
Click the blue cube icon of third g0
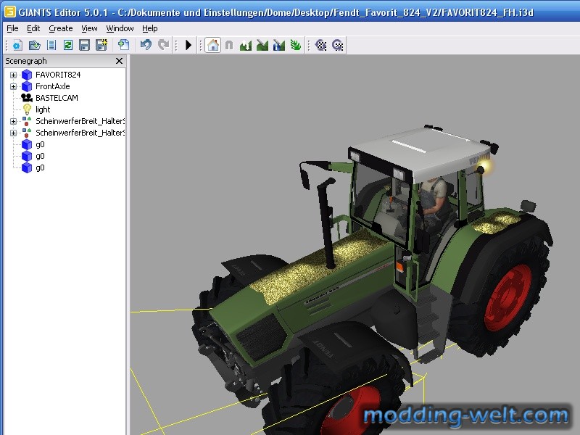[x=27, y=167]
